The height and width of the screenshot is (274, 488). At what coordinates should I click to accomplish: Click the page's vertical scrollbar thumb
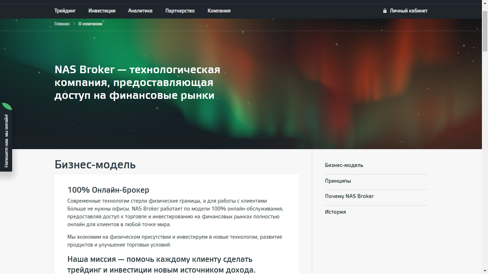coord(485,31)
